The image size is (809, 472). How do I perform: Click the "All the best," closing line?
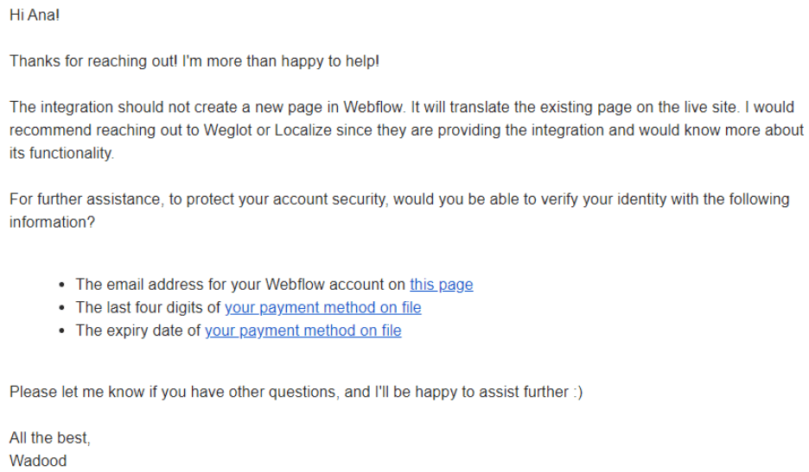coord(50,437)
